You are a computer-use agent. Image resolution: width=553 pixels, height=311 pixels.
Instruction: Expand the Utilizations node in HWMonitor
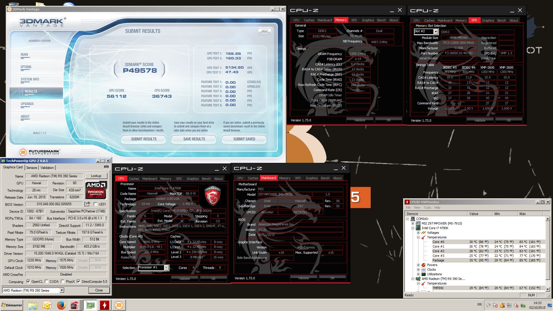[418, 274]
